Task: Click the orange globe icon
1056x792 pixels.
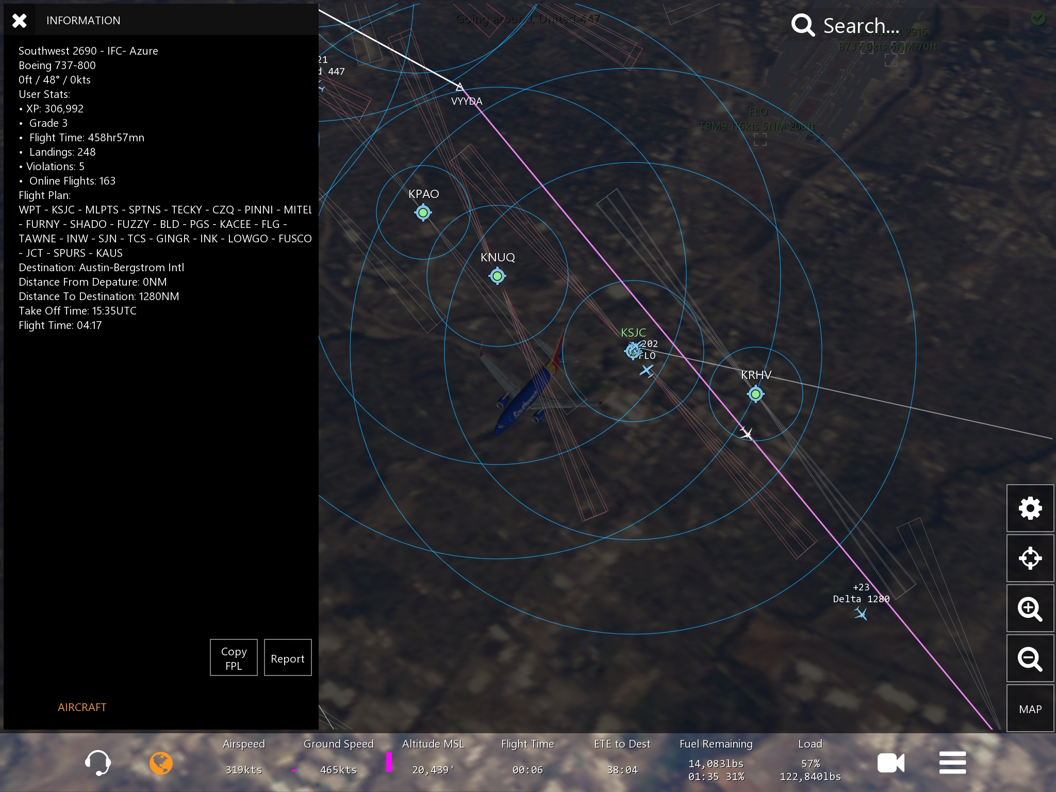Action: click(161, 763)
